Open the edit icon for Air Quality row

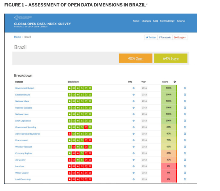pyautogui.click(x=185, y=160)
